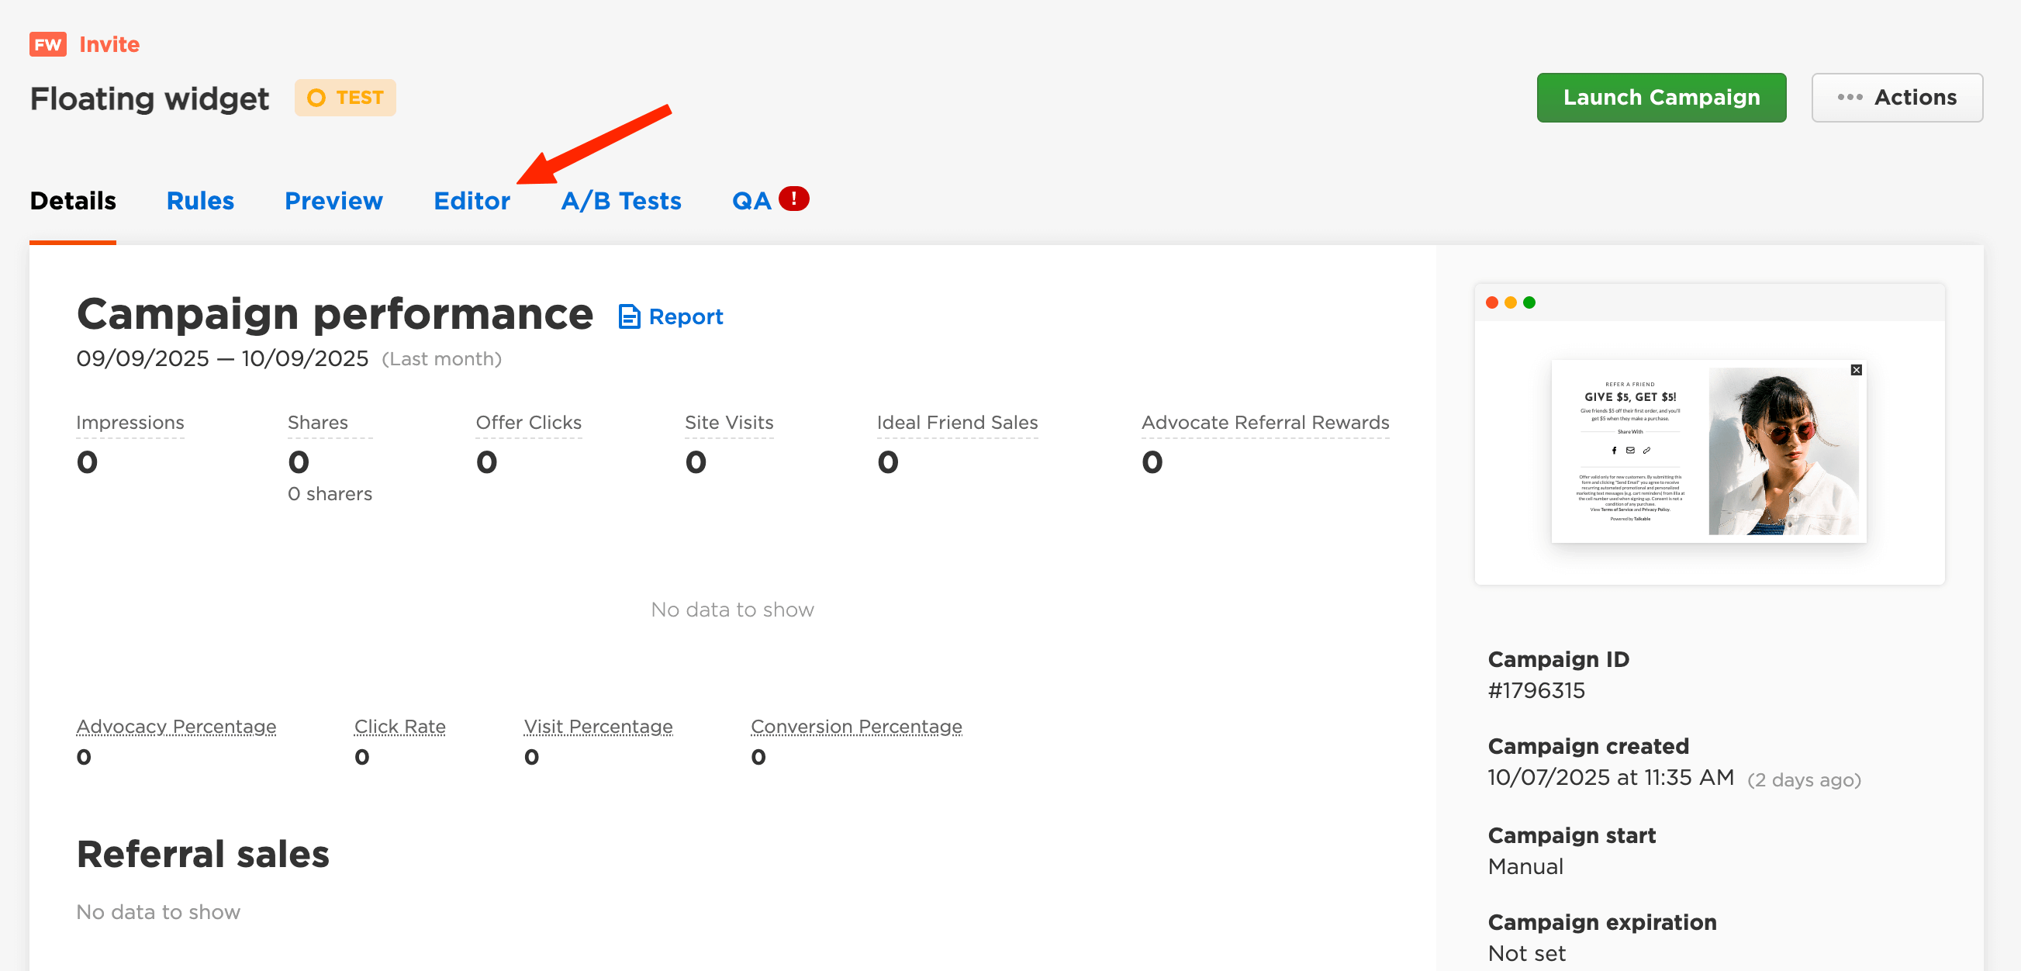Click the Report document icon
The width and height of the screenshot is (2021, 971).
(x=629, y=316)
